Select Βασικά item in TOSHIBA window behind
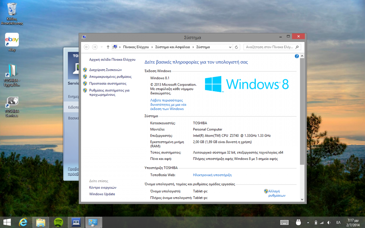365x228 pixels. click(x=73, y=118)
